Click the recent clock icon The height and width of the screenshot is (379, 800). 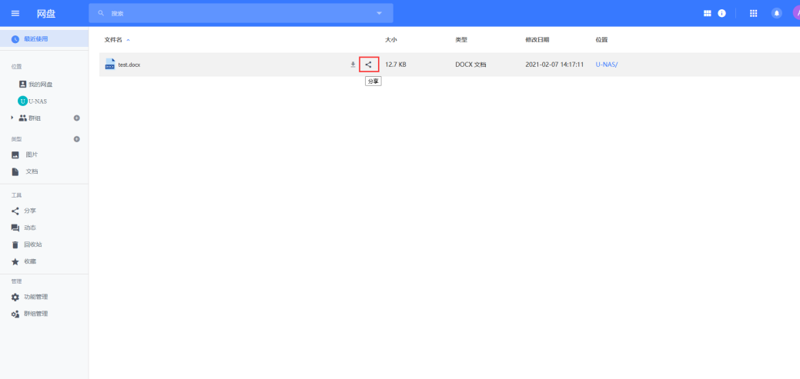point(15,38)
